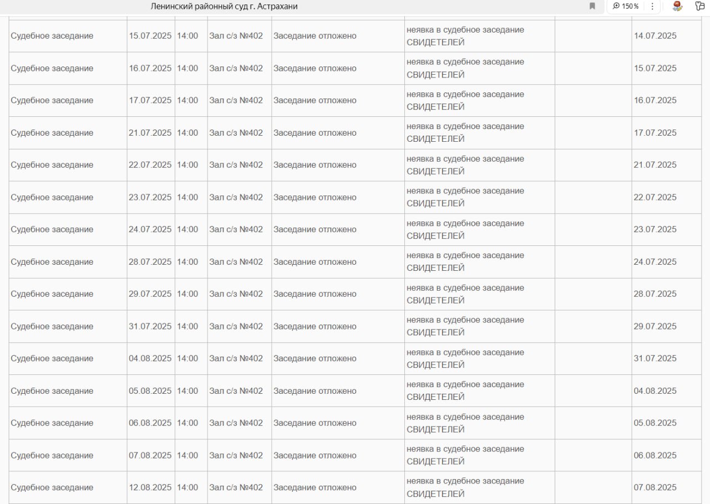Select hearing date 31.07.2025 in the second column
The height and width of the screenshot is (504, 710).
tap(150, 326)
